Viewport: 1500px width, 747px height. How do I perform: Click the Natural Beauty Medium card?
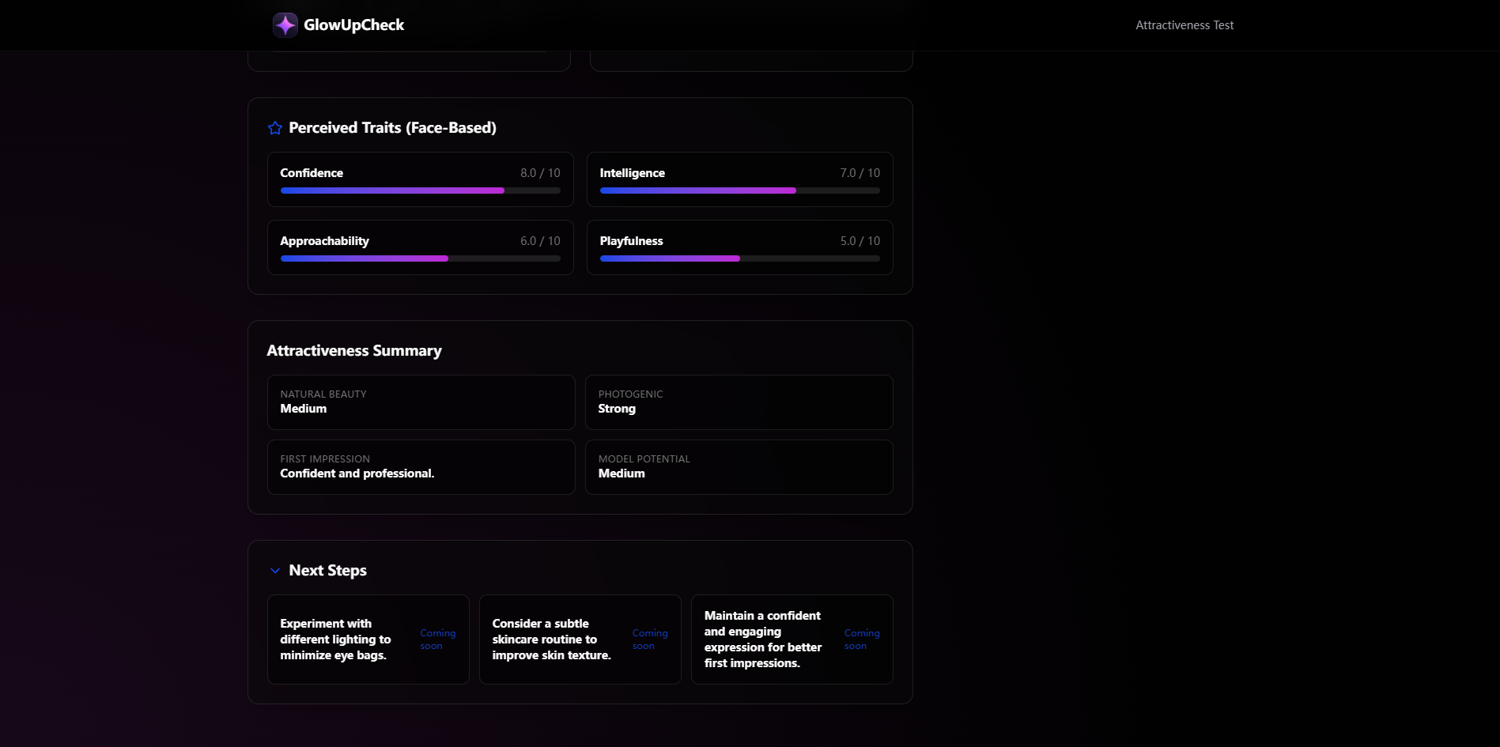(x=421, y=402)
